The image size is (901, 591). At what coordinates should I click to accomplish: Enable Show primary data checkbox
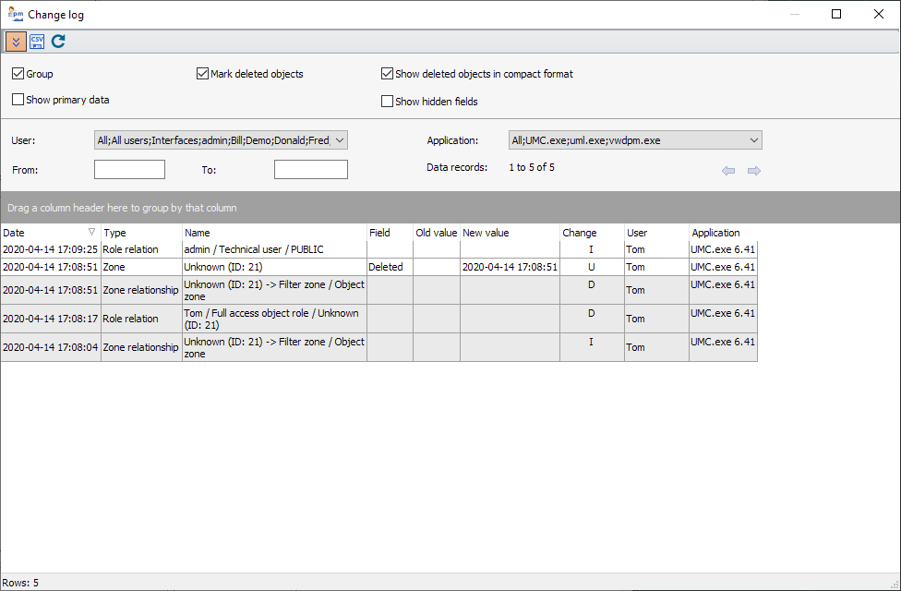click(x=18, y=100)
